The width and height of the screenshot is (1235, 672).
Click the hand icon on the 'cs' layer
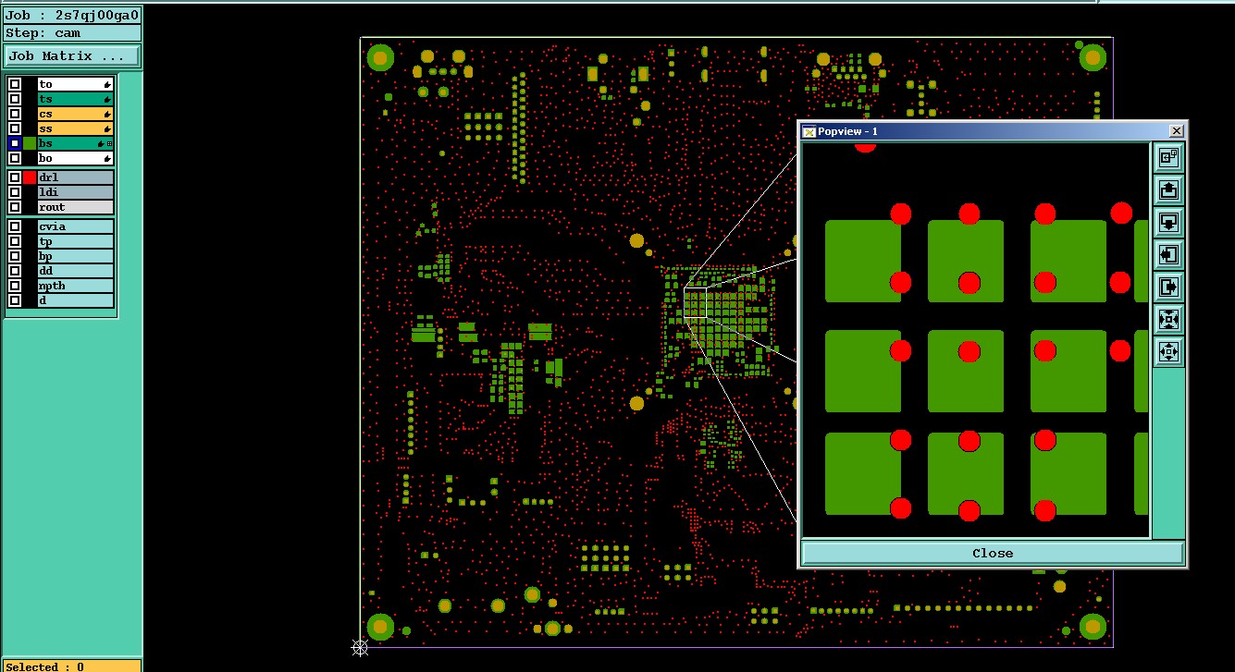(x=107, y=114)
